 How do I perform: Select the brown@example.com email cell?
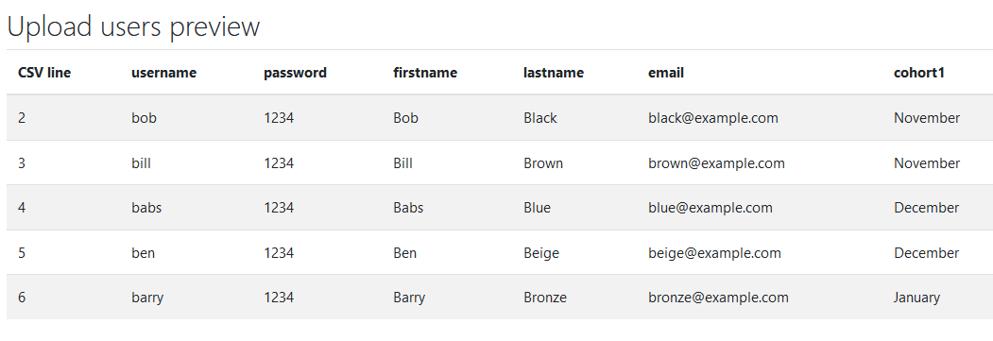tap(716, 163)
